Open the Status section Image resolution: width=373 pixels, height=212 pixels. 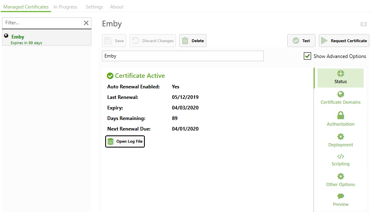(340, 78)
